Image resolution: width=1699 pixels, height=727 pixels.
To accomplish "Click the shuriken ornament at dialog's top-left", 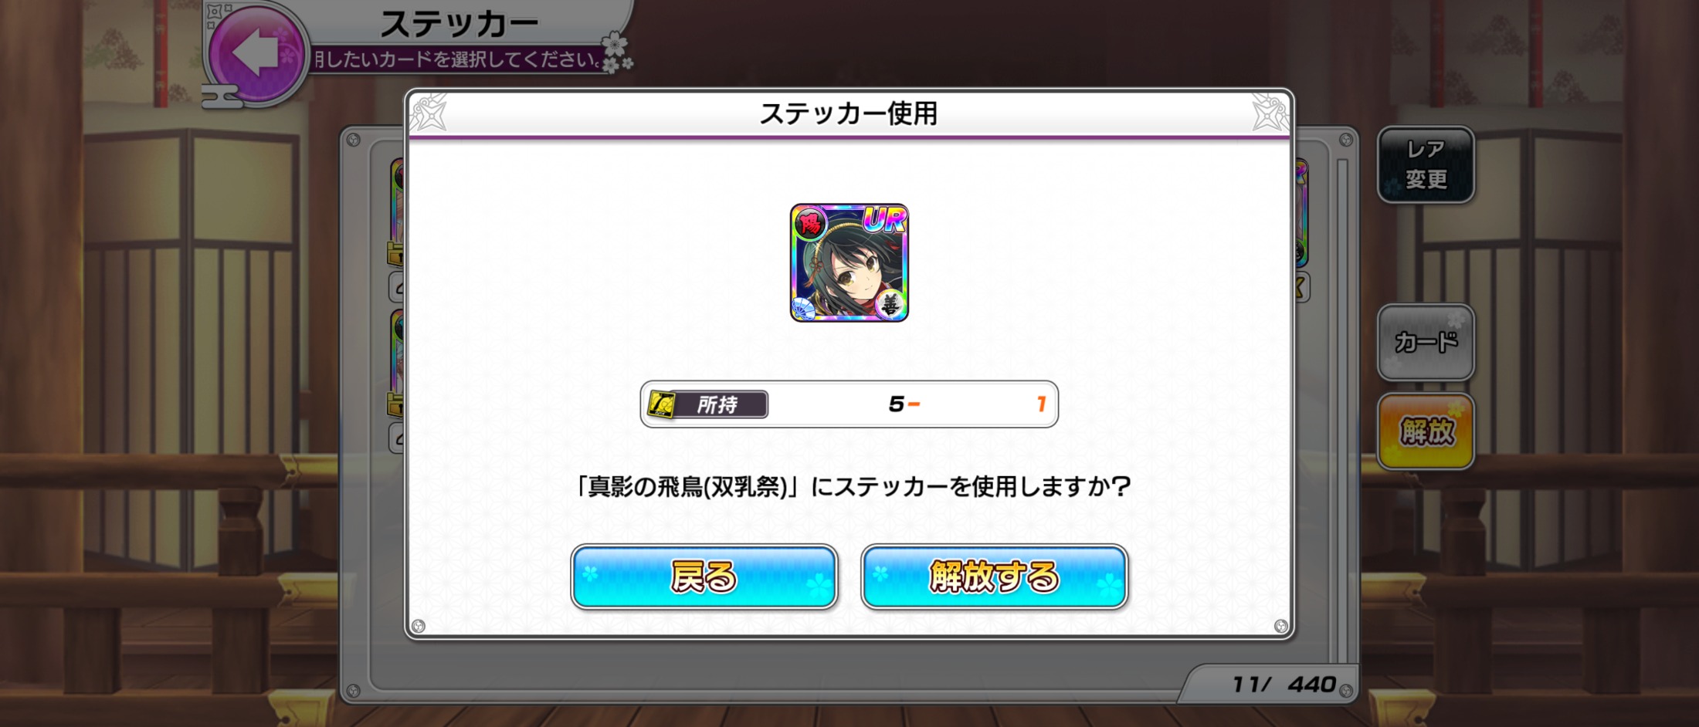I will (429, 113).
